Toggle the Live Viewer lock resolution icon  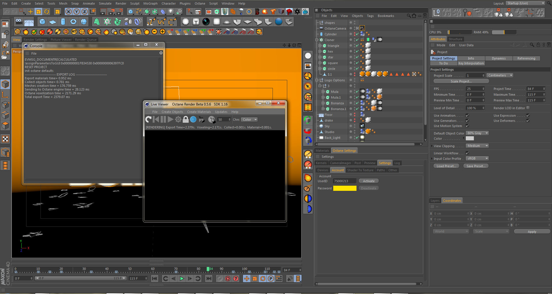pyautogui.click(x=186, y=119)
